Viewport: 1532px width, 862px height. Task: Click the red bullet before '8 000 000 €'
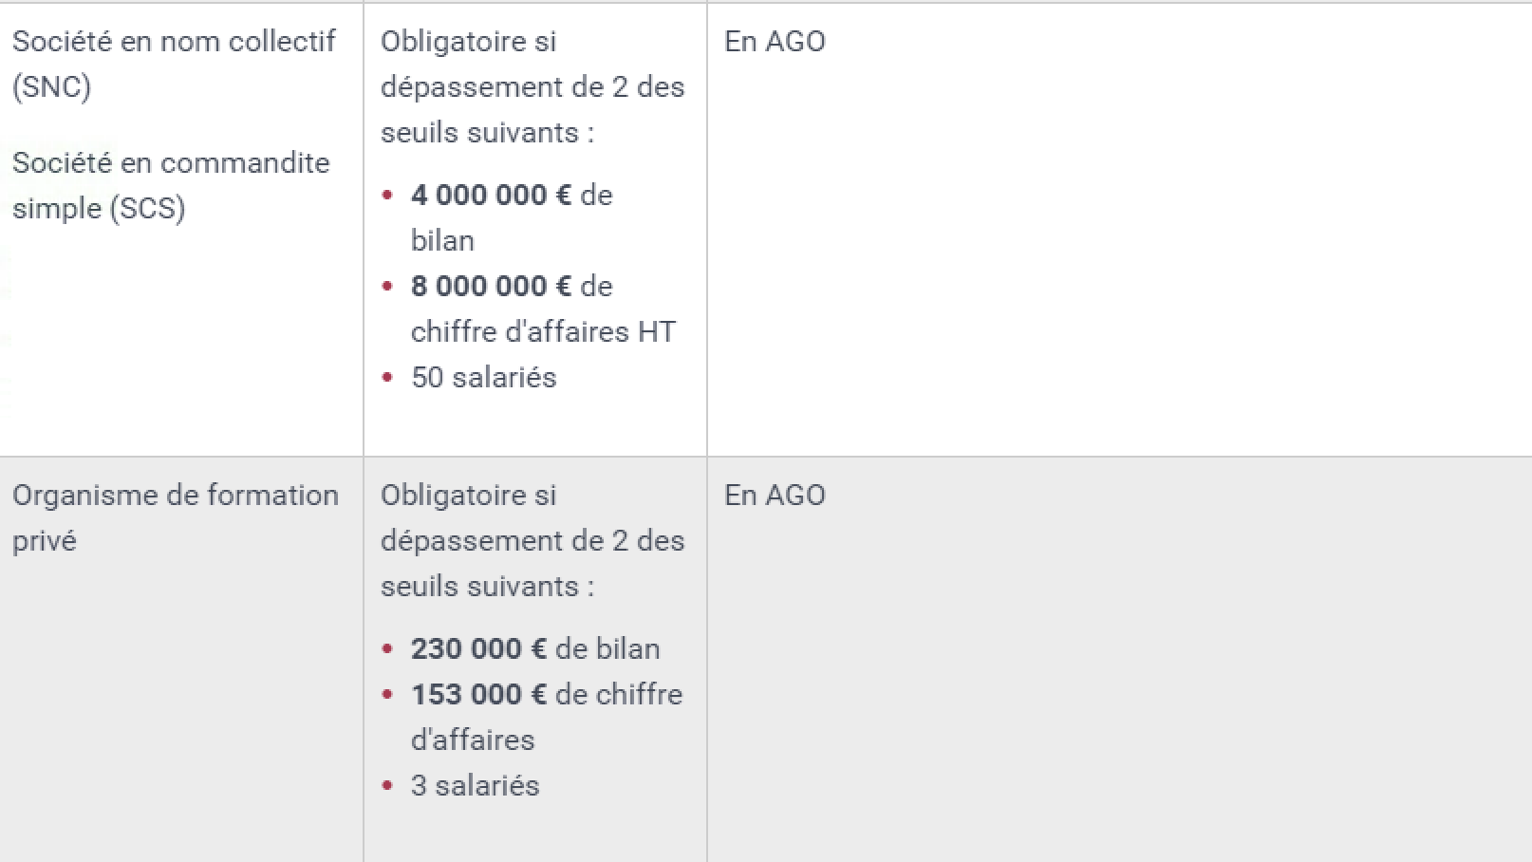pyautogui.click(x=387, y=287)
